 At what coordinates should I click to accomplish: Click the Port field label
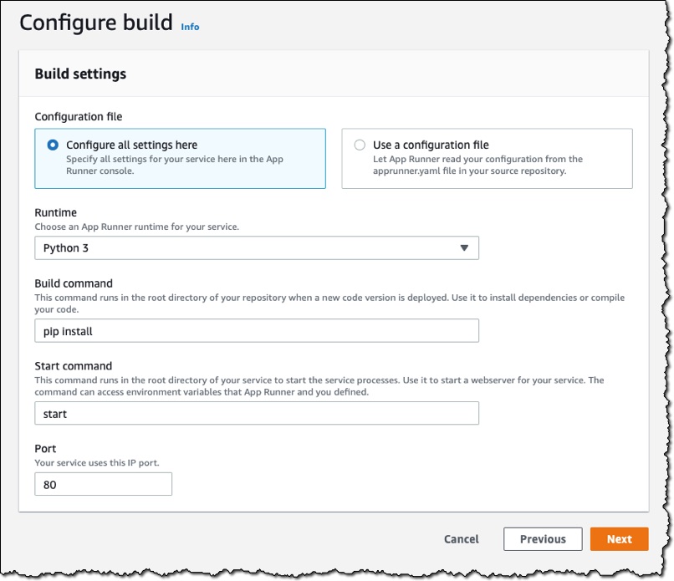tap(45, 448)
